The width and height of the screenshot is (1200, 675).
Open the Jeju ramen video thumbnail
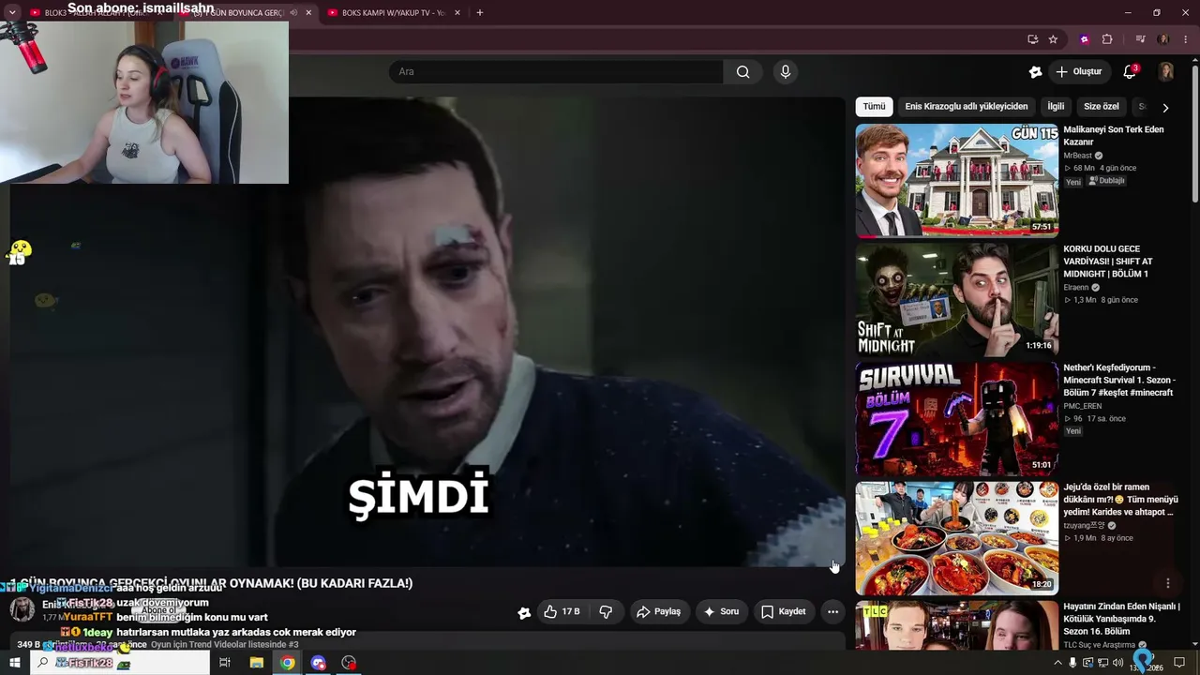coord(956,538)
